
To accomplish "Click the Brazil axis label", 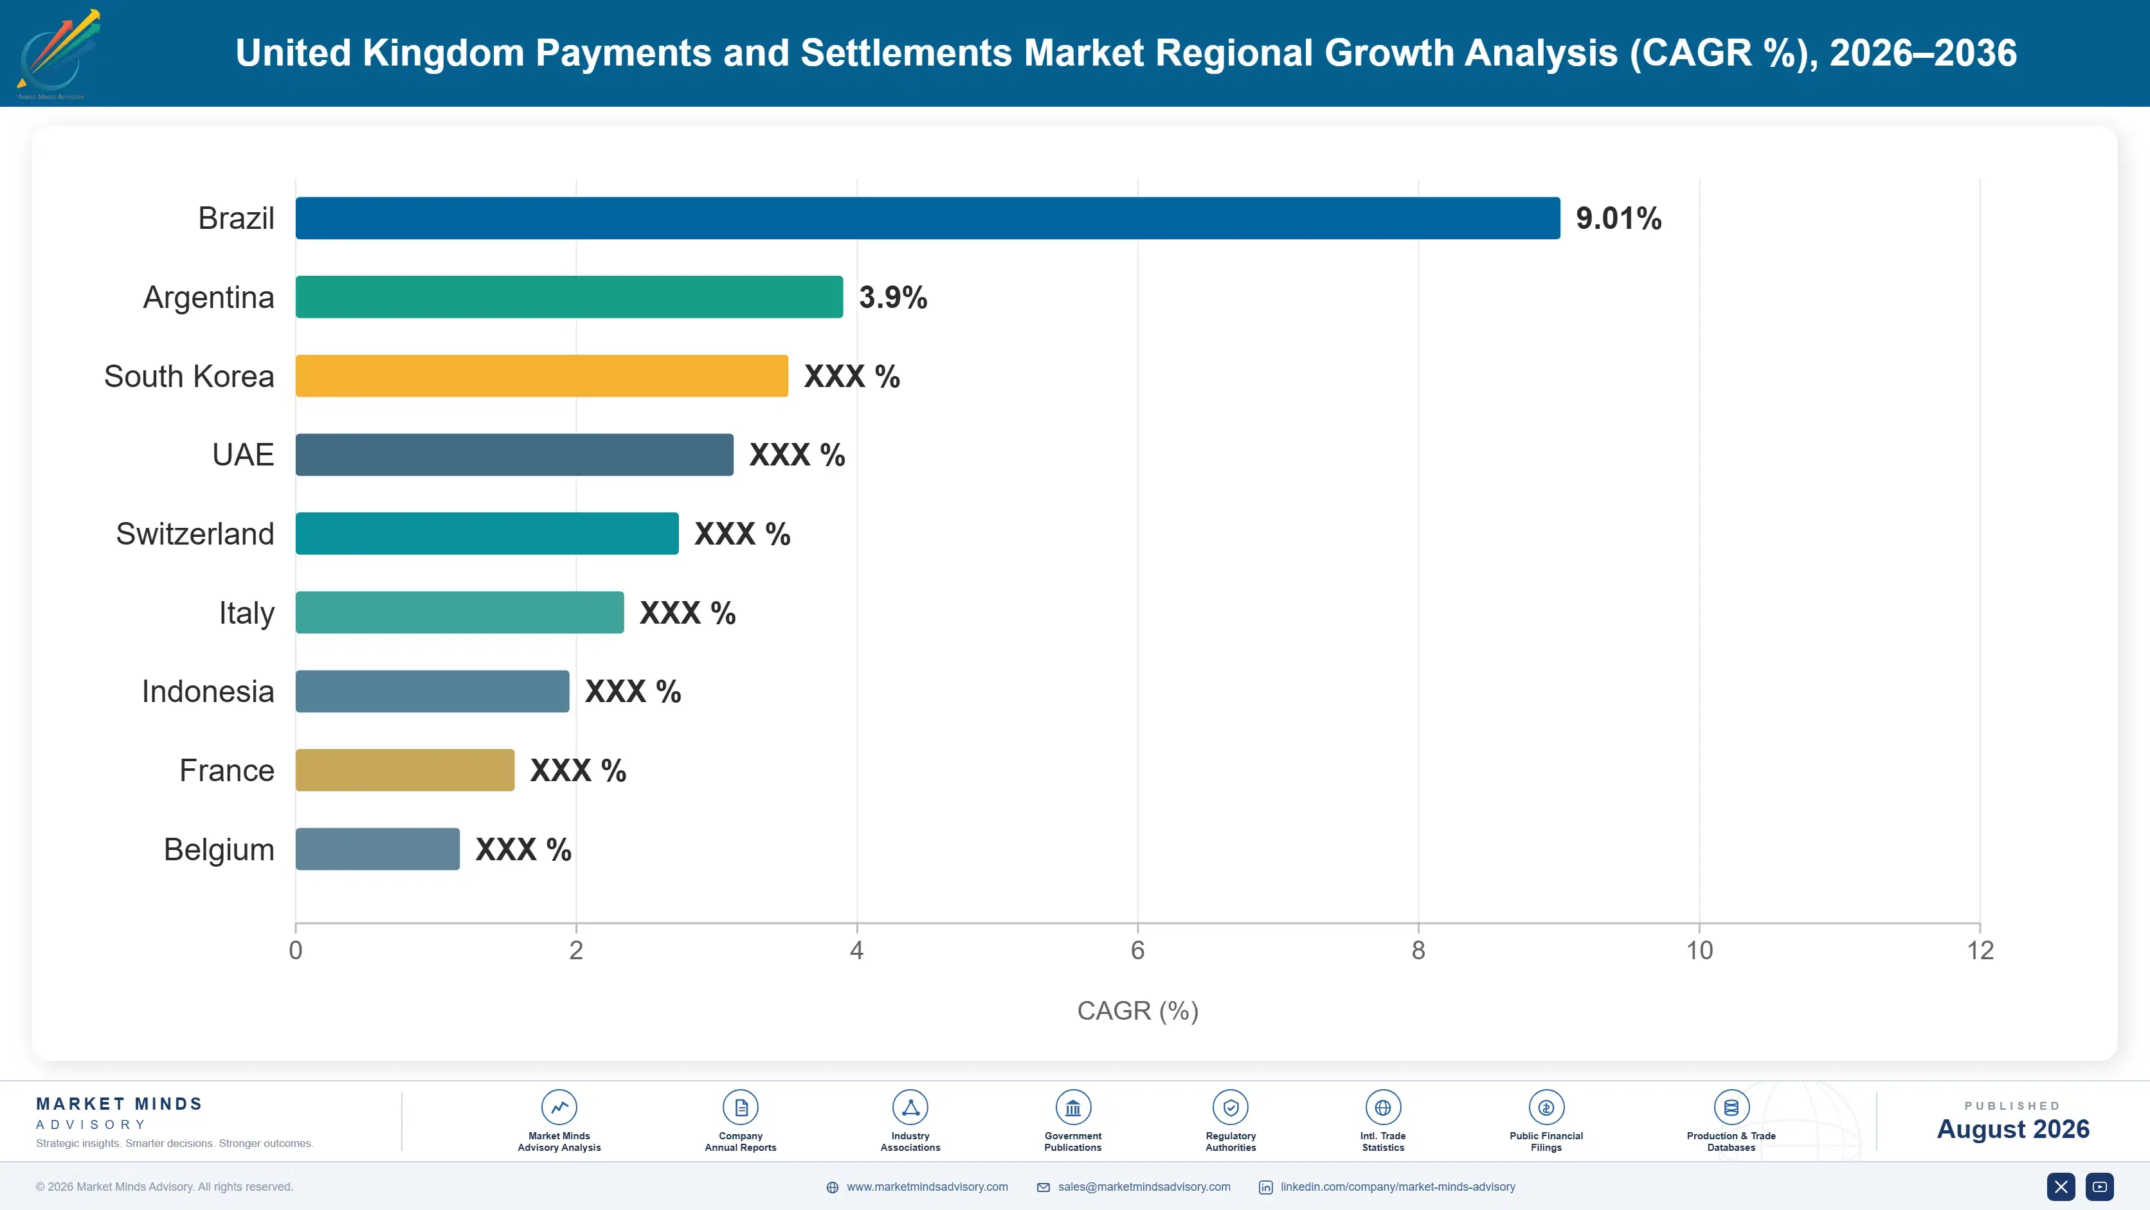I will click(x=236, y=218).
